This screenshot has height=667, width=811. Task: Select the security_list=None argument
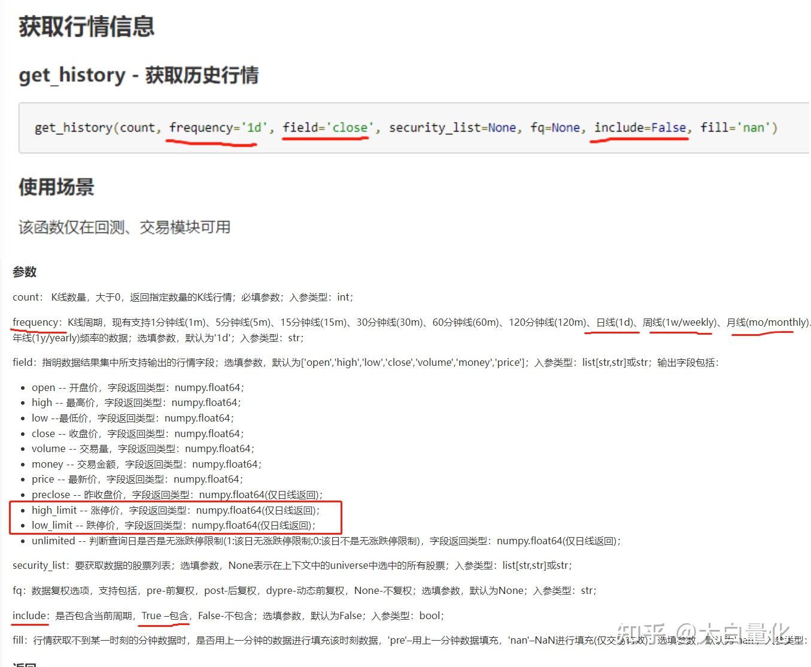coord(452,127)
